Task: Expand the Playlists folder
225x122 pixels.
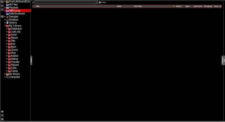Action: tap(5, 8)
